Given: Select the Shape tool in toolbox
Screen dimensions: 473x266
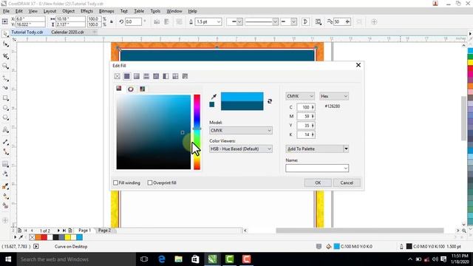Looking at the screenshot, I should (5, 44).
